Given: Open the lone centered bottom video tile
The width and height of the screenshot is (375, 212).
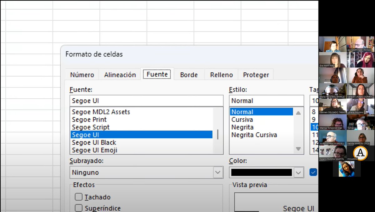Looking at the screenshot, I should coord(347,169).
